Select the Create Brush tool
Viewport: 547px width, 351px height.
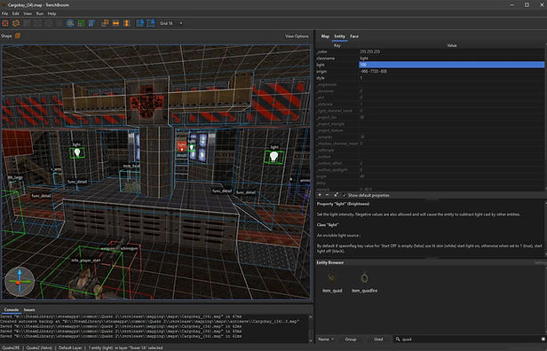(x=5, y=23)
